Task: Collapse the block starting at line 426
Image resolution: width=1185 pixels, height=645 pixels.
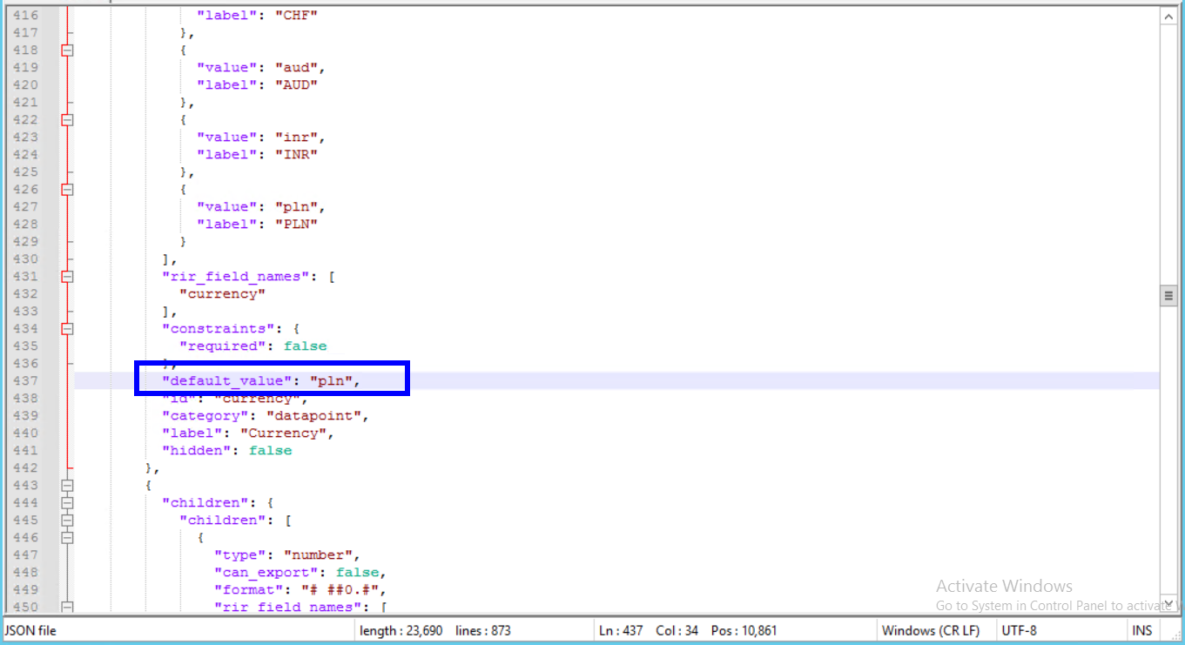Action: click(67, 190)
